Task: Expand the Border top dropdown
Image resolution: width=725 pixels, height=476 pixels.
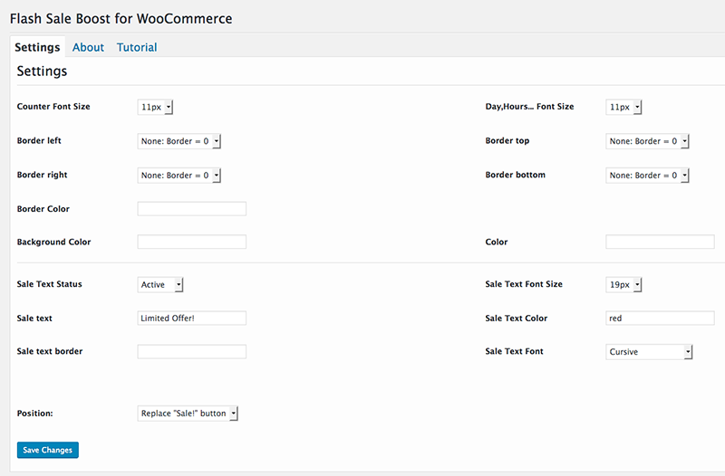Action: coord(647,141)
